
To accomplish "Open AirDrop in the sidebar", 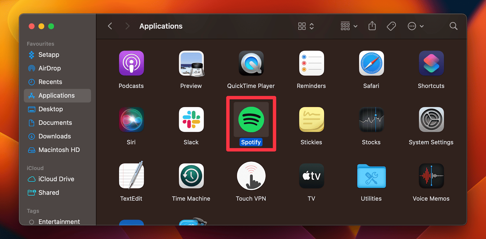I will pos(57,68).
